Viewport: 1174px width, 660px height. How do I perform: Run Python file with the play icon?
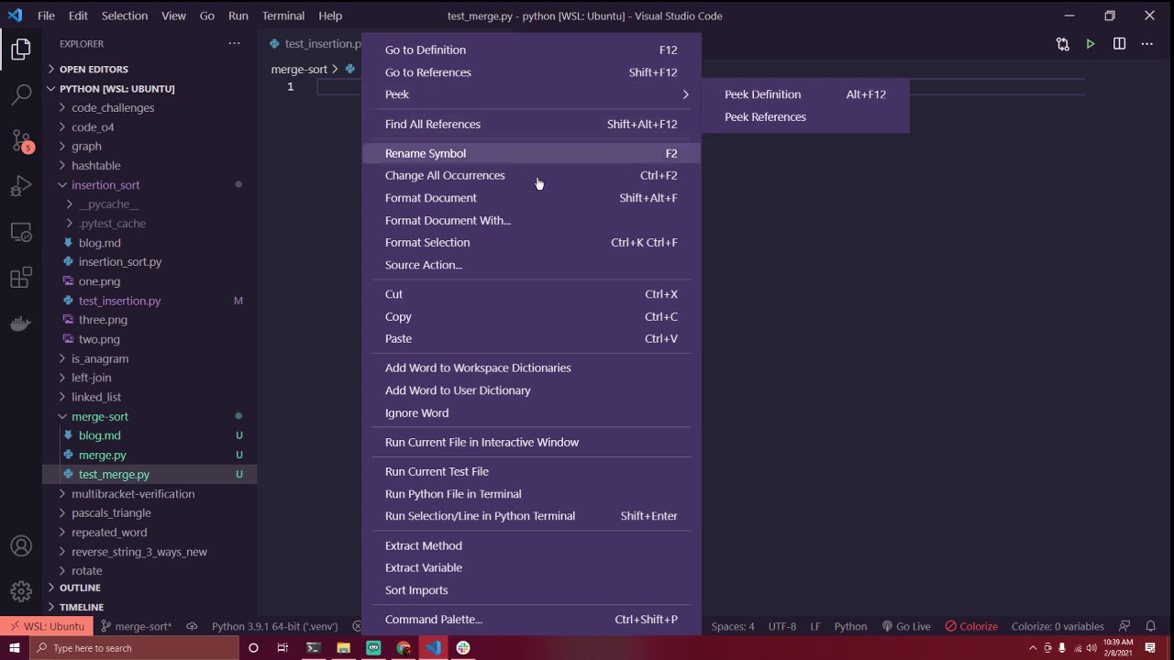coord(1091,43)
